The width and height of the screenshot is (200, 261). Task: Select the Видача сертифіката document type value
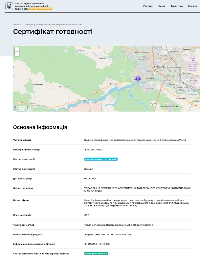point(135,140)
